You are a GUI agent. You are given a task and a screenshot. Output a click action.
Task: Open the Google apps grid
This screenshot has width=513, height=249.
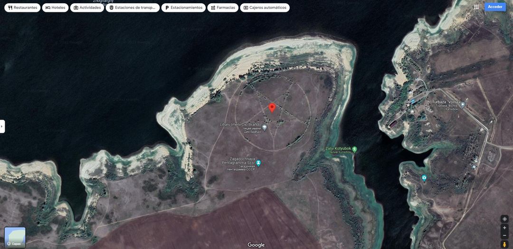click(476, 7)
